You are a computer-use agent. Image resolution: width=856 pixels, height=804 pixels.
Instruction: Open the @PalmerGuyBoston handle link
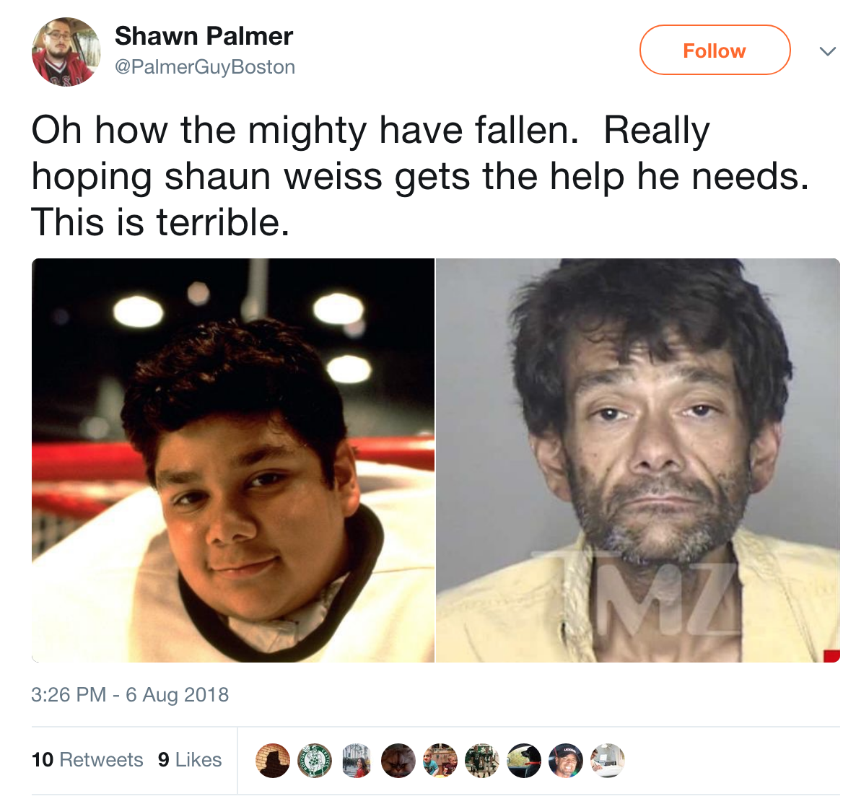(205, 66)
